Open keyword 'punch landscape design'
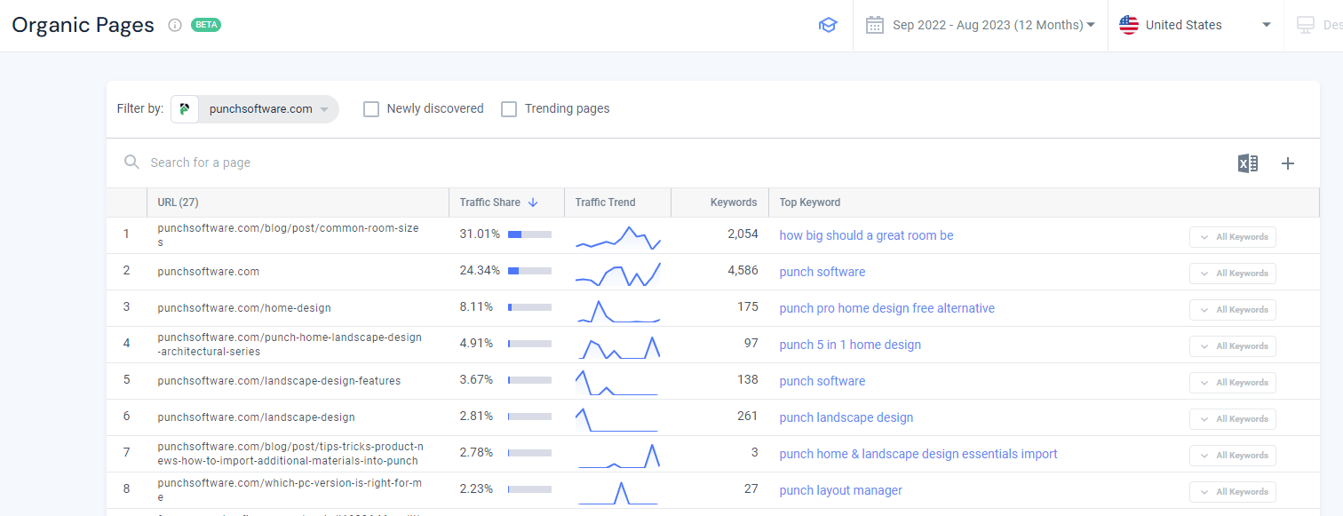The image size is (1343, 516). pyautogui.click(x=846, y=417)
